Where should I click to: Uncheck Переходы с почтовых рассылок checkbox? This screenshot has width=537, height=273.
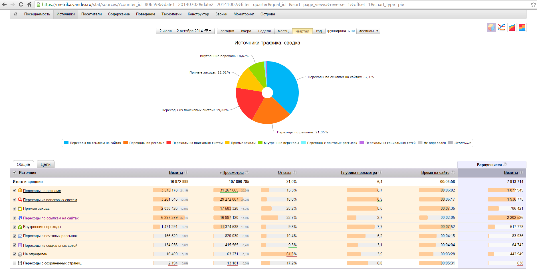tap(15, 236)
